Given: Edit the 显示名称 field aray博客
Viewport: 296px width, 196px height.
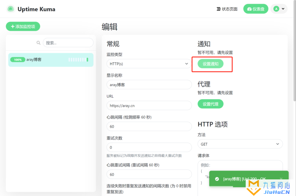Looking at the screenshot, I should (x=149, y=85).
